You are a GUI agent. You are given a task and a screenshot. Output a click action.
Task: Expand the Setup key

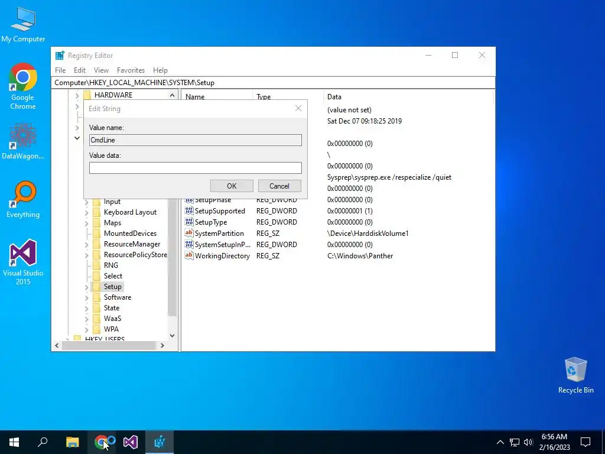tap(86, 287)
